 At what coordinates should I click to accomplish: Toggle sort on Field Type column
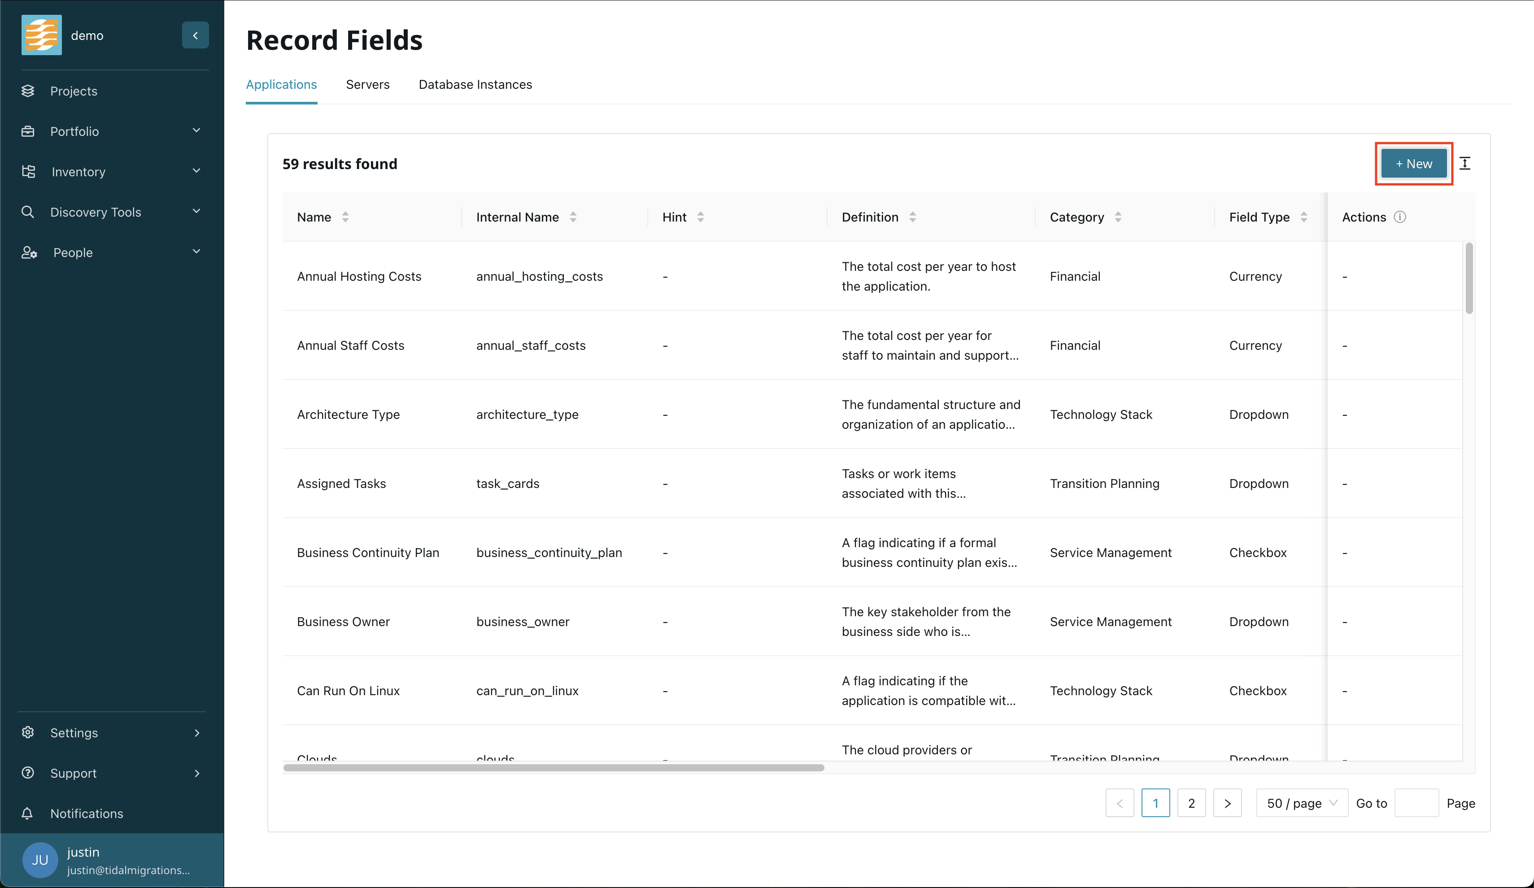[x=1303, y=217]
